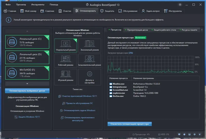The height and width of the screenshot is (139, 206).
Task: Open the Мой сканер section
Action: 28,11
